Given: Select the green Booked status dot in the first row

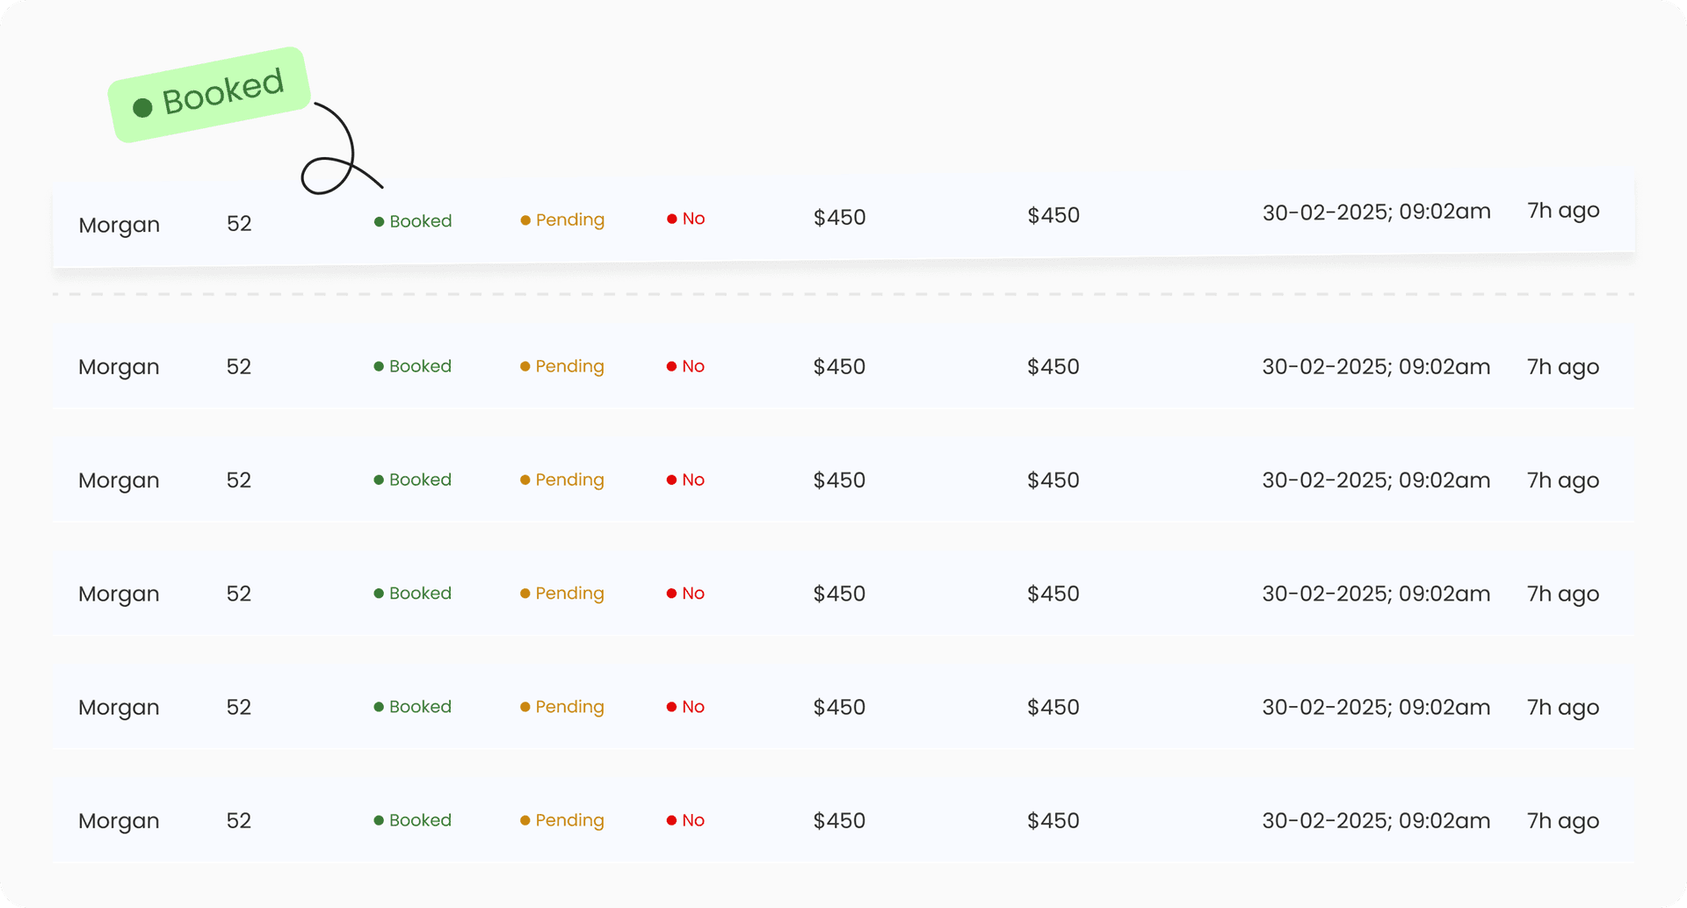Looking at the screenshot, I should (x=378, y=220).
